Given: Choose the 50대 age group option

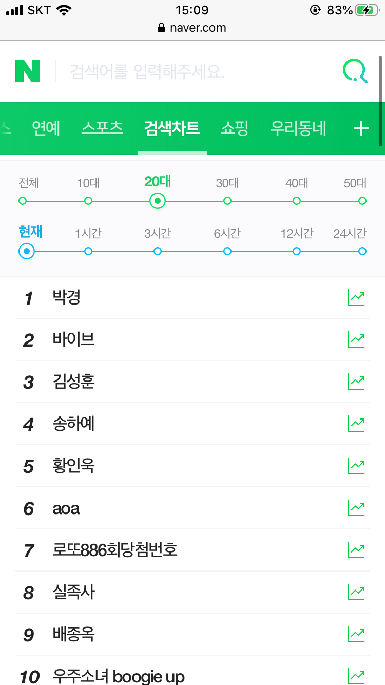Looking at the screenshot, I should coord(362,200).
